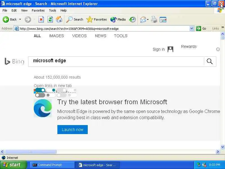Click the vertical scrollbar down arrow

point(222,147)
